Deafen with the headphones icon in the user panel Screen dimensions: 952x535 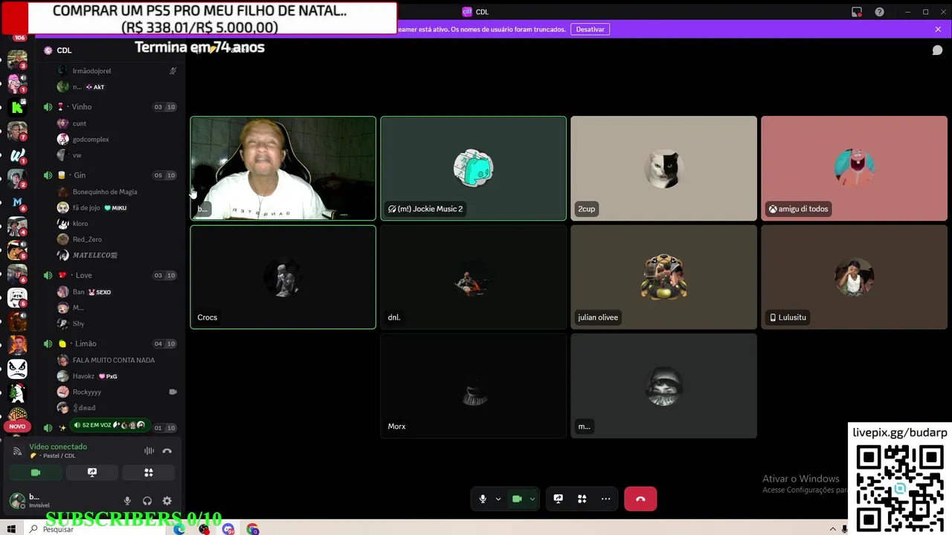[x=147, y=502]
